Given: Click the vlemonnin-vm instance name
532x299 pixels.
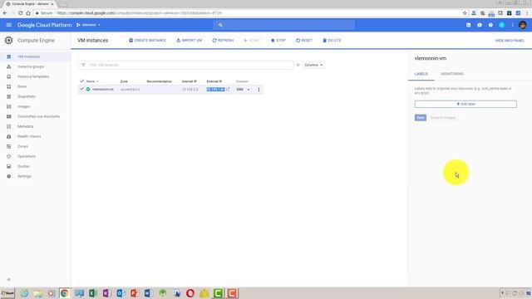Looking at the screenshot, I should click(x=103, y=90).
